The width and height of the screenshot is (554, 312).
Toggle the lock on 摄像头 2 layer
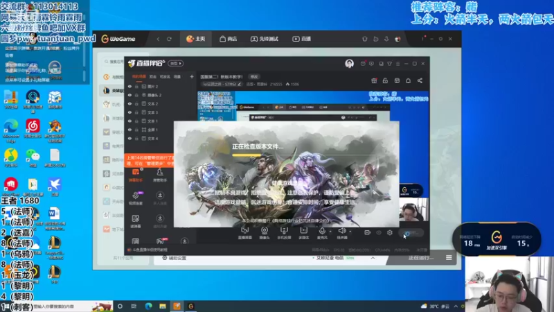[x=136, y=95]
